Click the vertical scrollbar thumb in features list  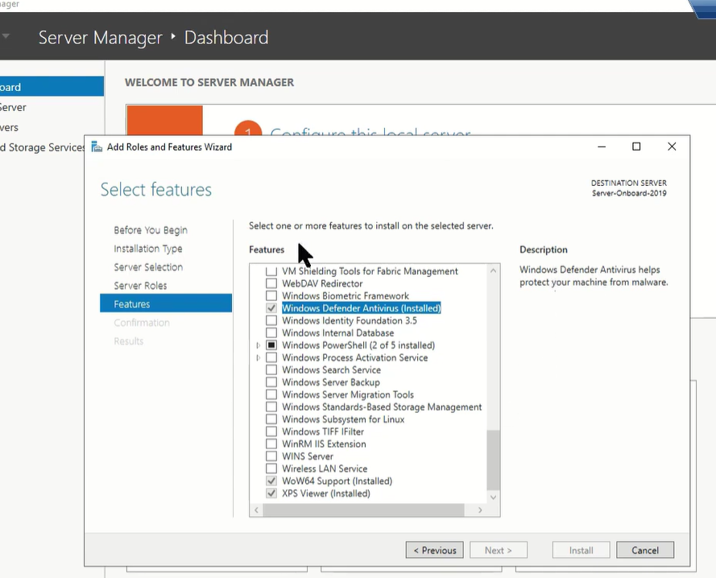click(x=493, y=460)
